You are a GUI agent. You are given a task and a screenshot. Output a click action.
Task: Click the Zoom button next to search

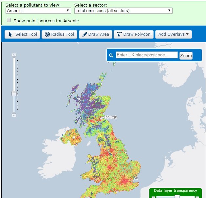pyautogui.click(x=186, y=56)
